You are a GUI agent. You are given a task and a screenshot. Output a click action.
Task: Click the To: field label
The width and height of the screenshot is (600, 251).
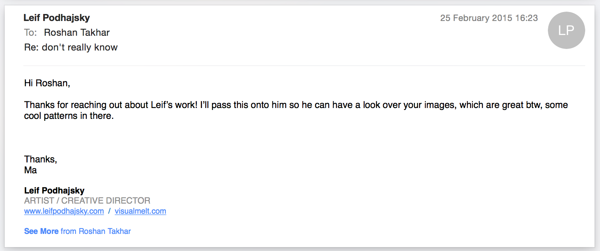pos(30,32)
